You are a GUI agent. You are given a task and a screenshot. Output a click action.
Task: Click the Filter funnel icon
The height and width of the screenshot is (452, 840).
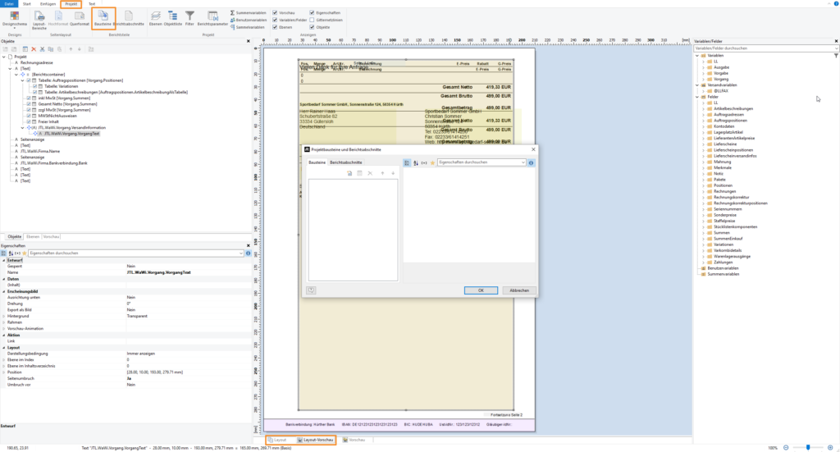(x=189, y=20)
